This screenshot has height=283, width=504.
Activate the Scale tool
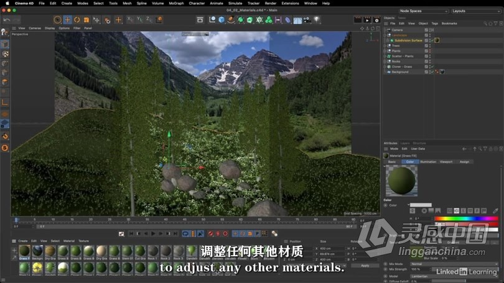click(86, 20)
